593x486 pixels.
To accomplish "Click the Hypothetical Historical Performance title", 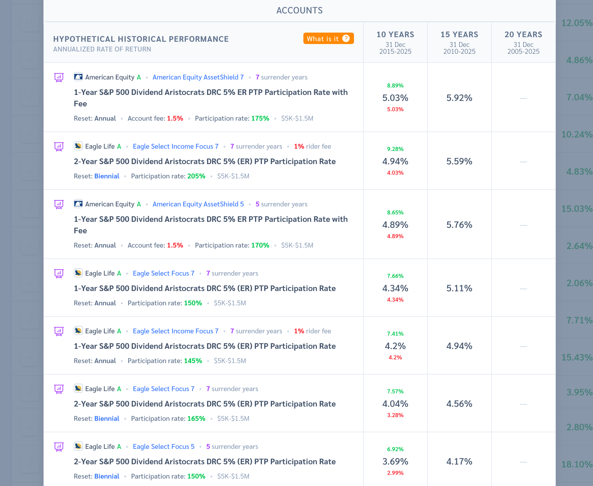I will [141, 39].
